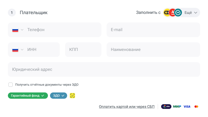The width and height of the screenshot is (208, 117).
Task: Click the Mastercard logo
Action: click(196, 107)
